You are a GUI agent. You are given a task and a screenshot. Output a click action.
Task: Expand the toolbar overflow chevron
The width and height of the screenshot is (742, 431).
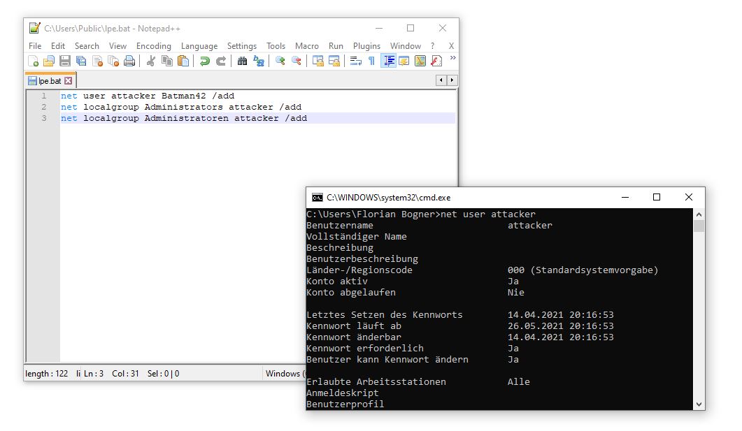pos(452,59)
